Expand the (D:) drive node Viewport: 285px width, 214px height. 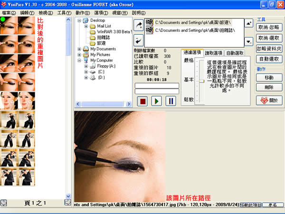pyautogui.click(x=86, y=78)
